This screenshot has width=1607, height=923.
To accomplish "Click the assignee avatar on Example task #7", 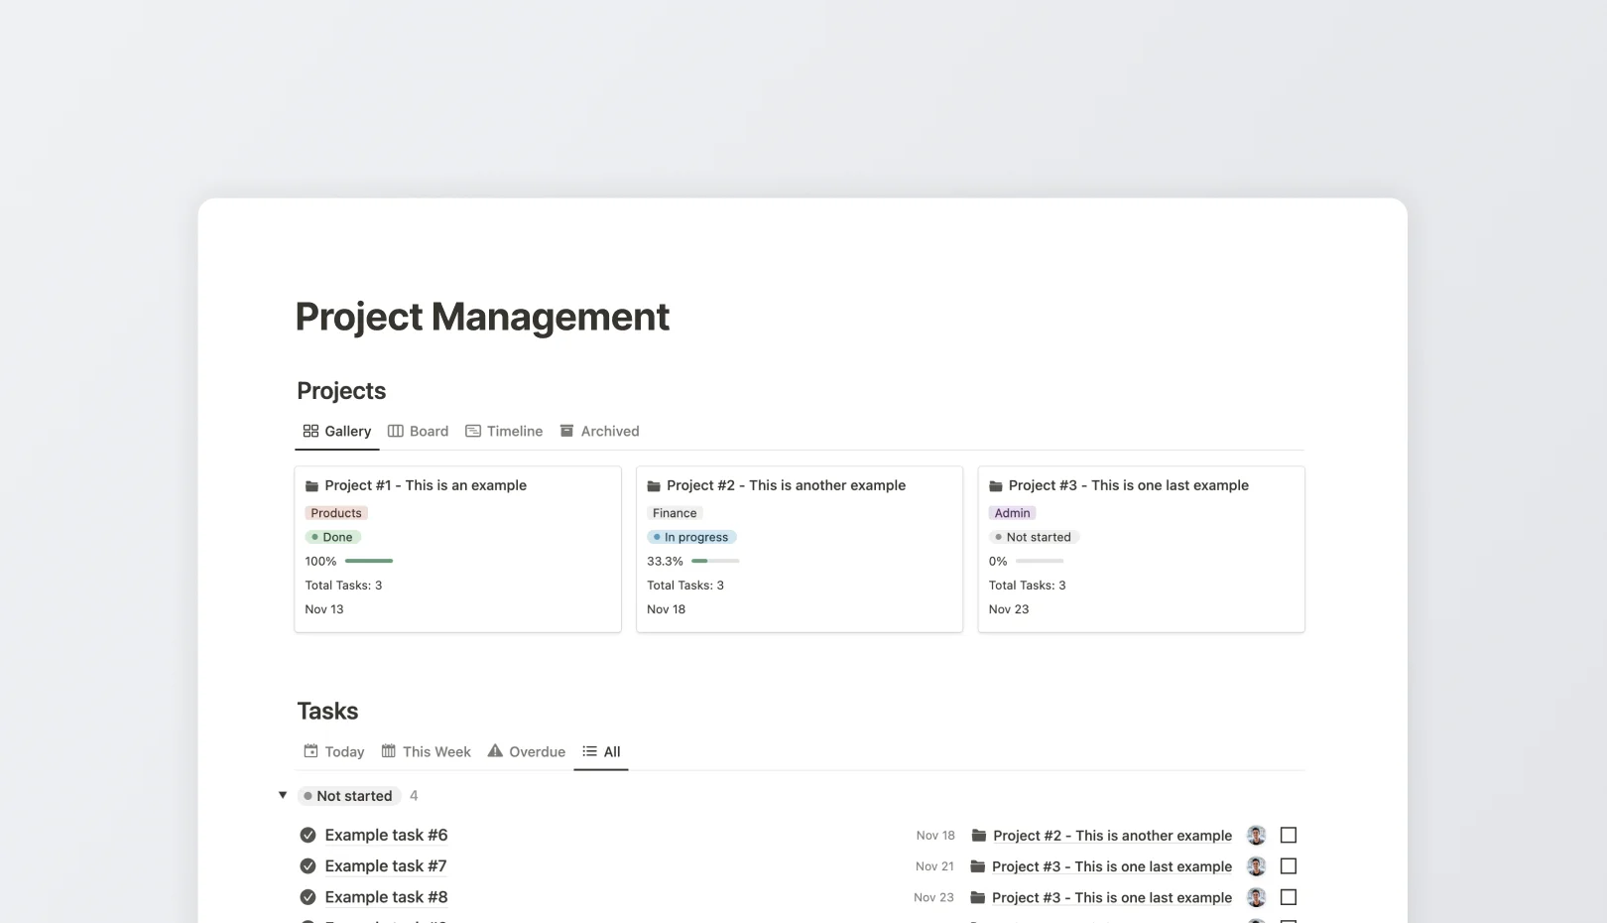I will (x=1256, y=865).
